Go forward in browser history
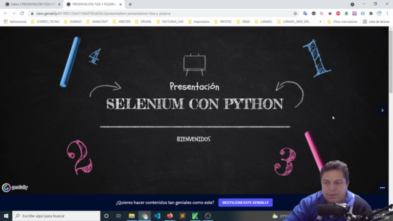This screenshot has width=393, height=221. [x=14, y=14]
